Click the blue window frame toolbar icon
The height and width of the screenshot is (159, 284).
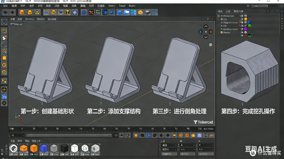click(112, 12)
